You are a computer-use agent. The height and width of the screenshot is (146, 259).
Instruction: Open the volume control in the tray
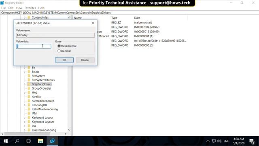(x=219, y=141)
